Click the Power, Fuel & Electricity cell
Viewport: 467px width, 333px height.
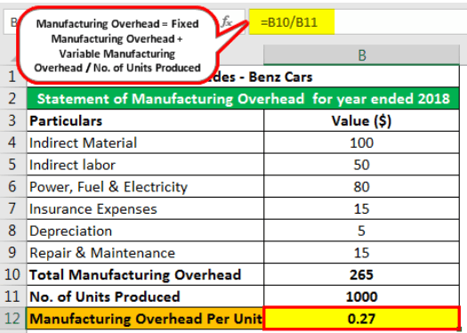tap(145, 187)
